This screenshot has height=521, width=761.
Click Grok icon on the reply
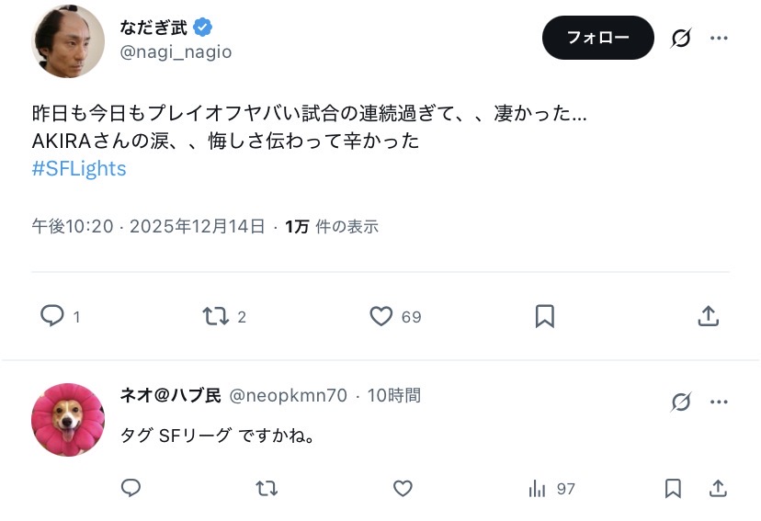(x=681, y=402)
